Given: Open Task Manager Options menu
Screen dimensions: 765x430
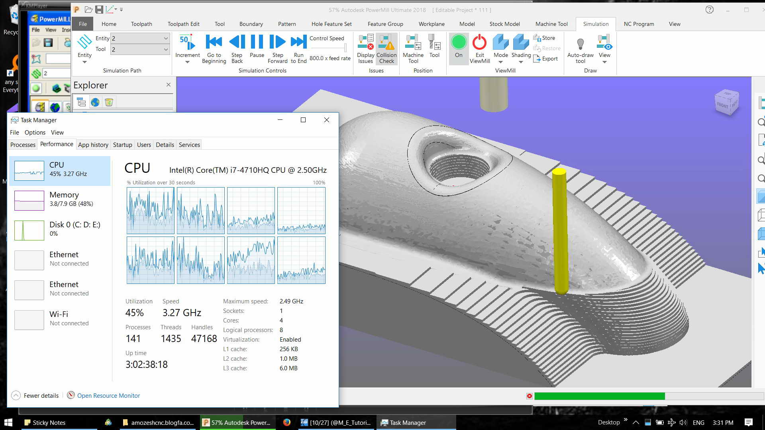Looking at the screenshot, I should (35, 133).
